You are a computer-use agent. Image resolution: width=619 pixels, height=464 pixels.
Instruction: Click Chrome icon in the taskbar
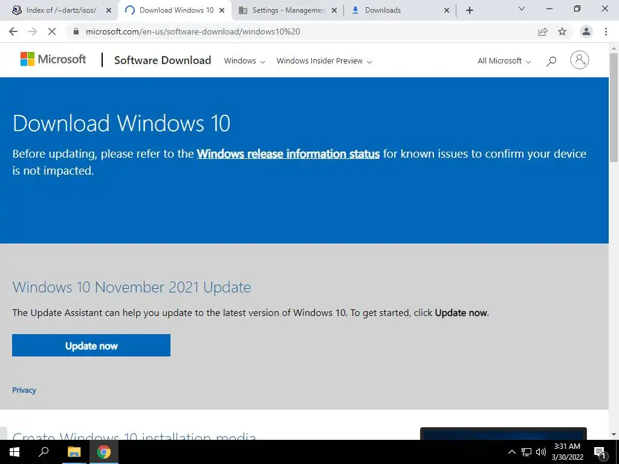click(x=104, y=452)
